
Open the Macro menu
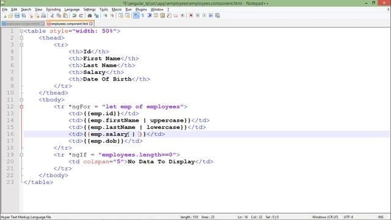coord(117,10)
